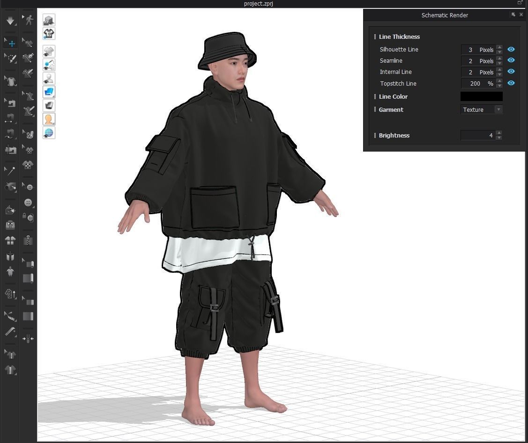Pin the Schematic Render panel
The width and height of the screenshot is (528, 443).
pos(513,15)
